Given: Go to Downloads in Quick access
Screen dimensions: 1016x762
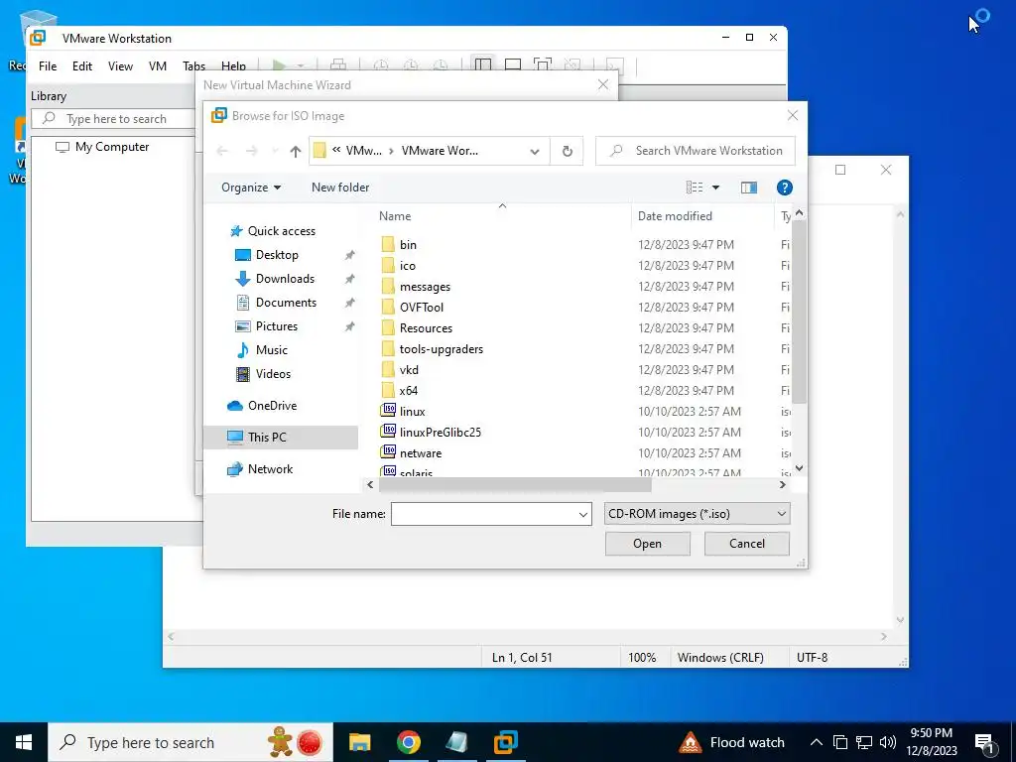Looking at the screenshot, I should [x=285, y=279].
